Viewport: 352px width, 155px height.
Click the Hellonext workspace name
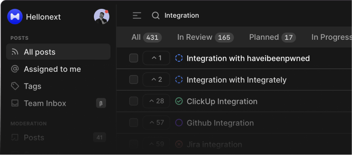pos(43,17)
